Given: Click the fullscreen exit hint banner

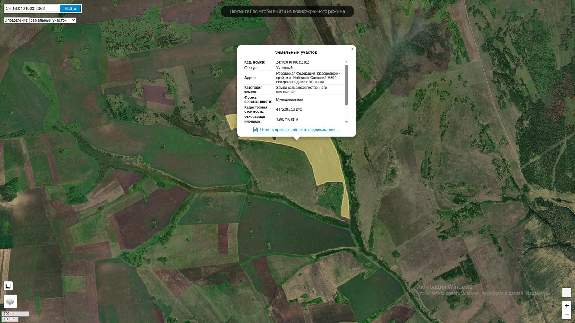Looking at the screenshot, I should (x=287, y=11).
